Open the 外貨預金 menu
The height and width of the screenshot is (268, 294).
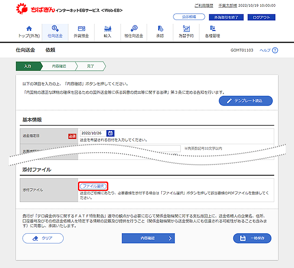tap(81, 32)
